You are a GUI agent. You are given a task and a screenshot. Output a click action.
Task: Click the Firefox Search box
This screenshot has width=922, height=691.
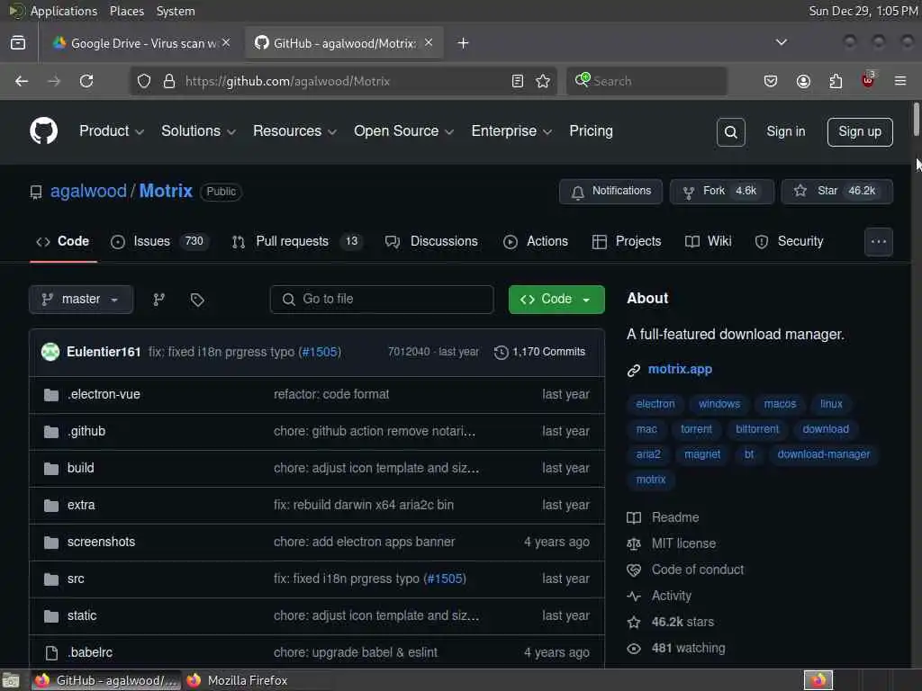click(646, 81)
